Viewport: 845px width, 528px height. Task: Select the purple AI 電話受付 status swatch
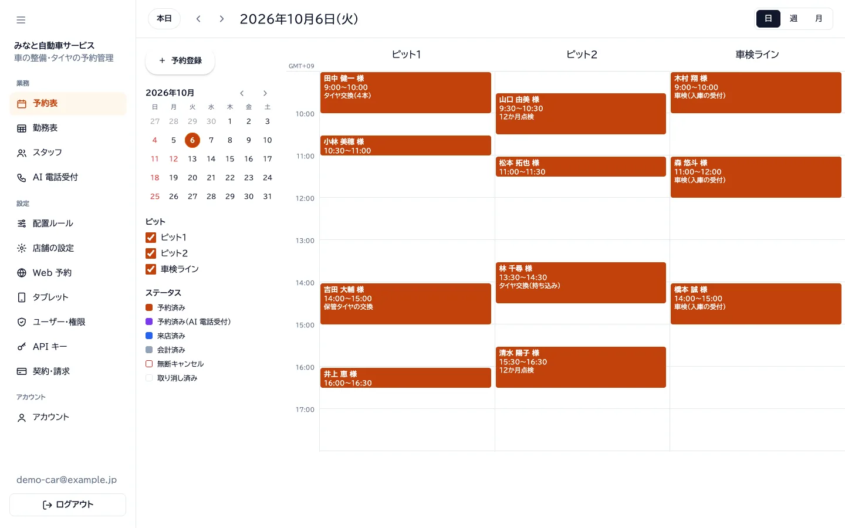149,321
